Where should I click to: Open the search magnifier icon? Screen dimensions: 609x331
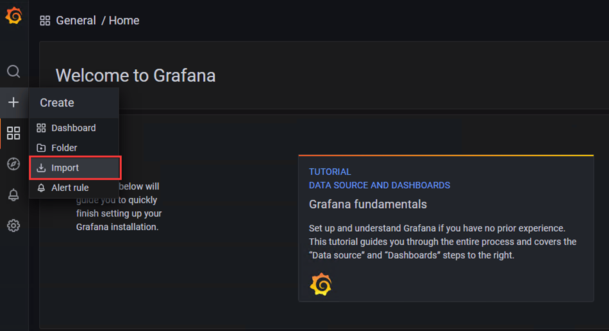point(13,72)
